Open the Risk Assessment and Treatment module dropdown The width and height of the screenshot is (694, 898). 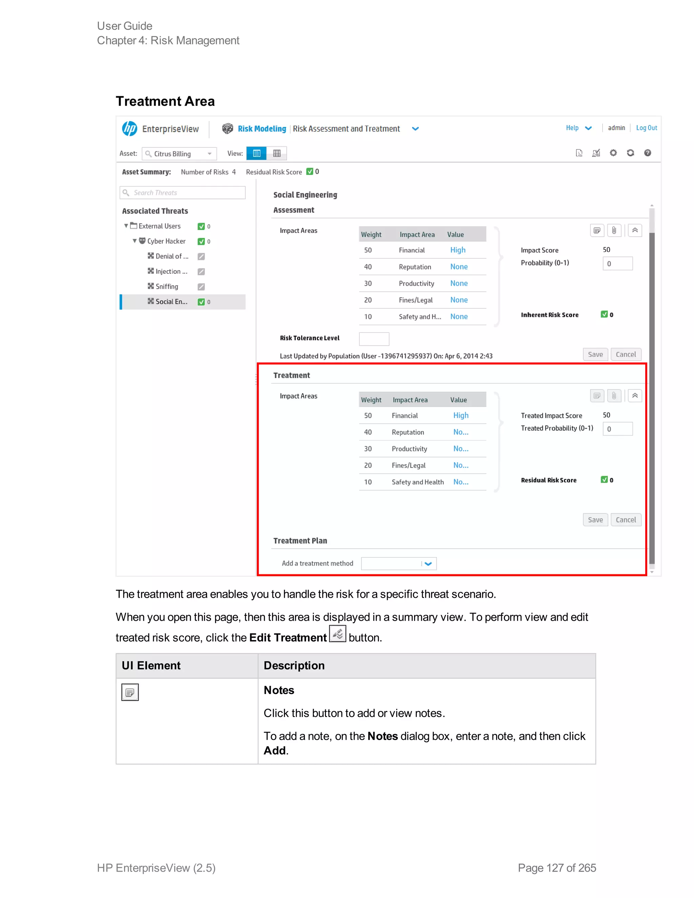point(415,129)
